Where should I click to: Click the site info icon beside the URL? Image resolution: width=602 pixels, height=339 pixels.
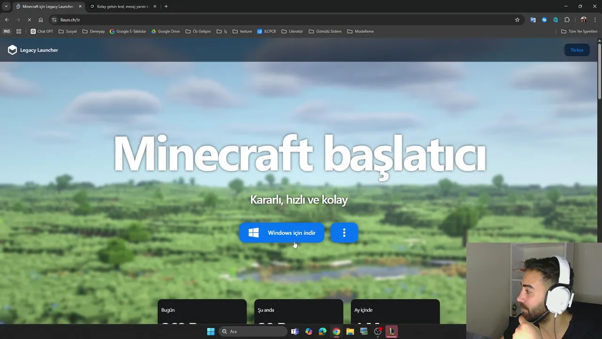tap(54, 20)
